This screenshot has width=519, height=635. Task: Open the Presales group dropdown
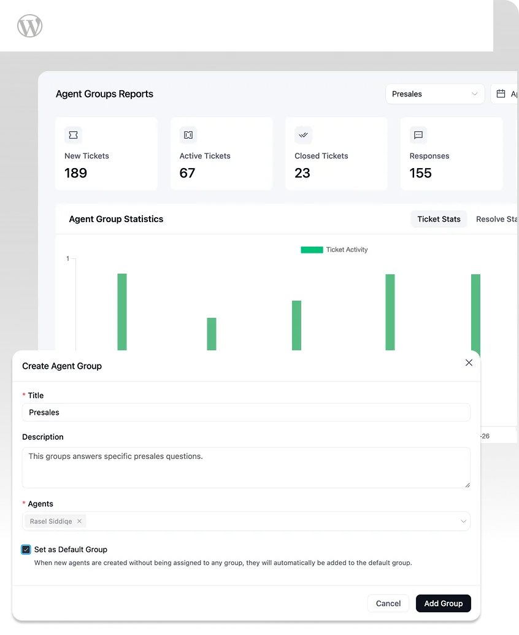434,94
